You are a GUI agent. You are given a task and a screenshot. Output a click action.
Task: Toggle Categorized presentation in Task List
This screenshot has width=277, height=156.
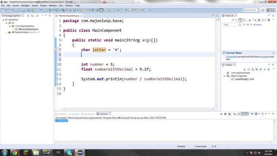click(x=241, y=20)
